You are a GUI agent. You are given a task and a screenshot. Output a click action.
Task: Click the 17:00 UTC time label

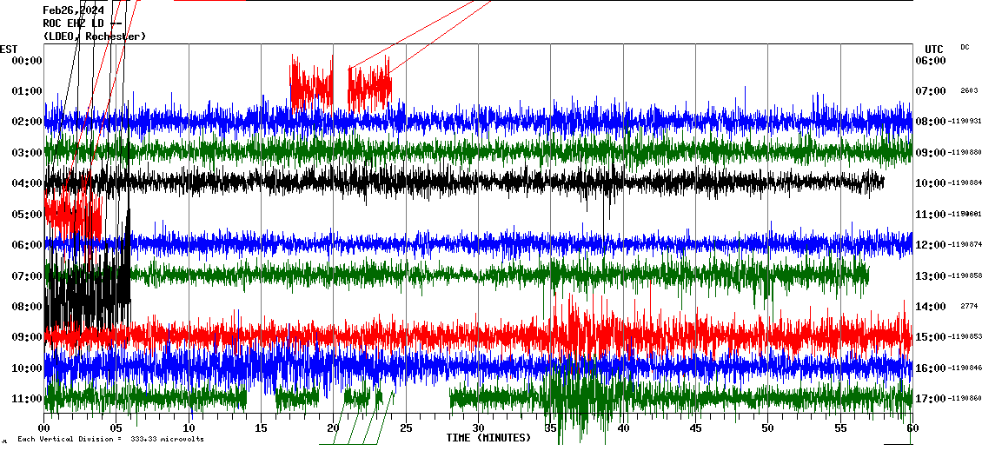[930, 399]
